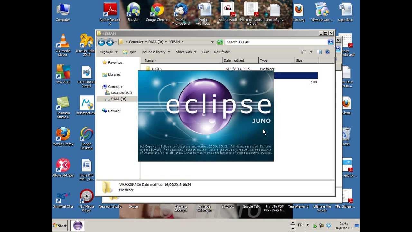412x232 pixels.
Task: Click Burn in the Explorer toolbar
Action: click(206, 52)
